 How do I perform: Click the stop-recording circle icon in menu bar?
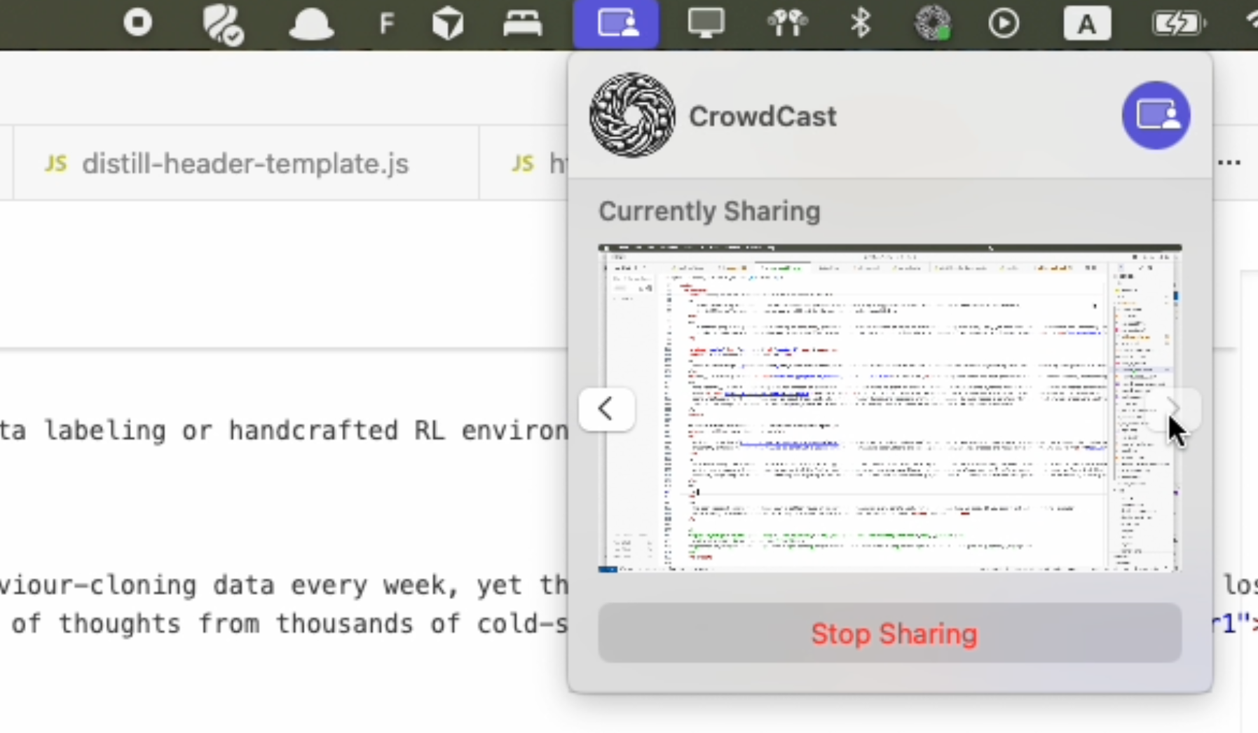(137, 23)
